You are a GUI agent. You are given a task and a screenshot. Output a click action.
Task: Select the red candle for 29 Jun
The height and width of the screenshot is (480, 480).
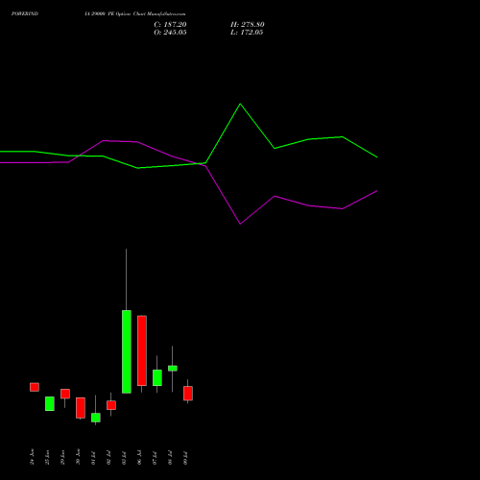tap(65, 394)
